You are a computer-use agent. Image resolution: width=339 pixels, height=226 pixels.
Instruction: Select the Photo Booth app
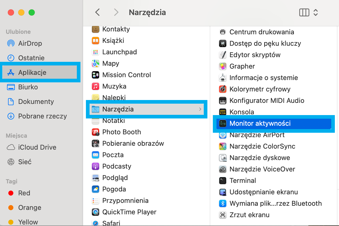point(121,132)
